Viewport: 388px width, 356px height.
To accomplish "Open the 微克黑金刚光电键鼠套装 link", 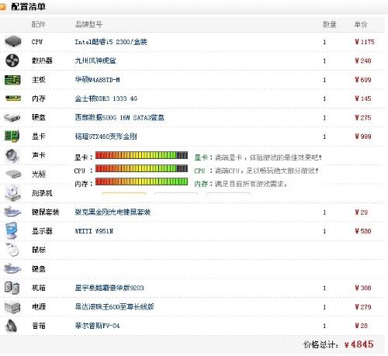I will tap(113, 213).
